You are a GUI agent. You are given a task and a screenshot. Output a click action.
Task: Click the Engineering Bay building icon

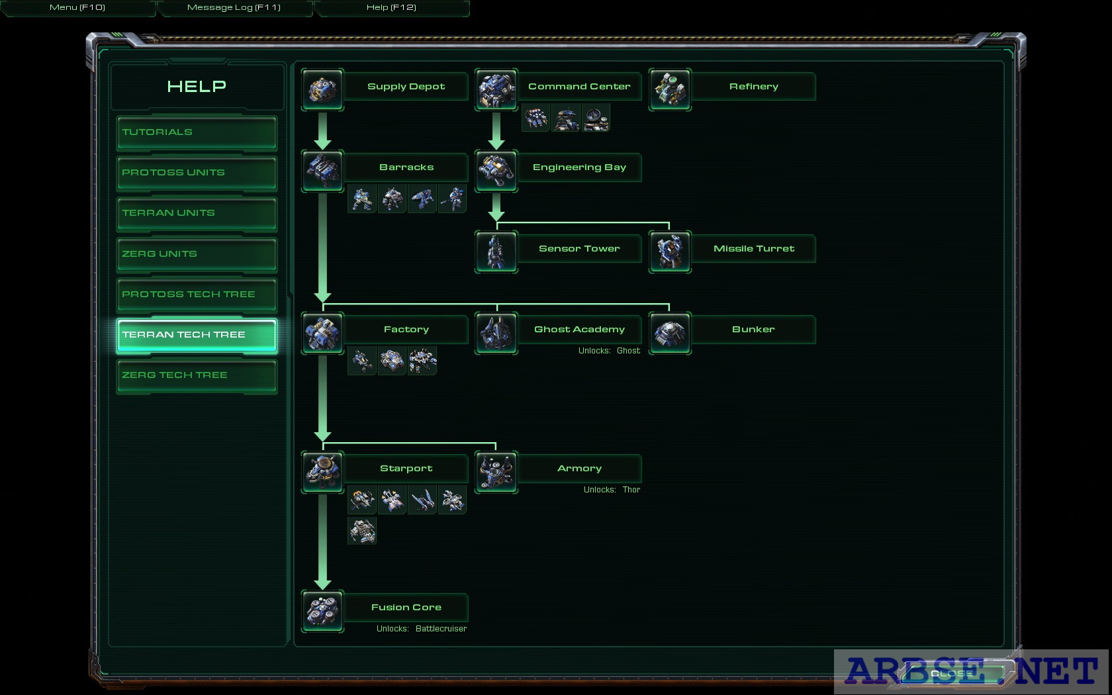click(x=496, y=171)
